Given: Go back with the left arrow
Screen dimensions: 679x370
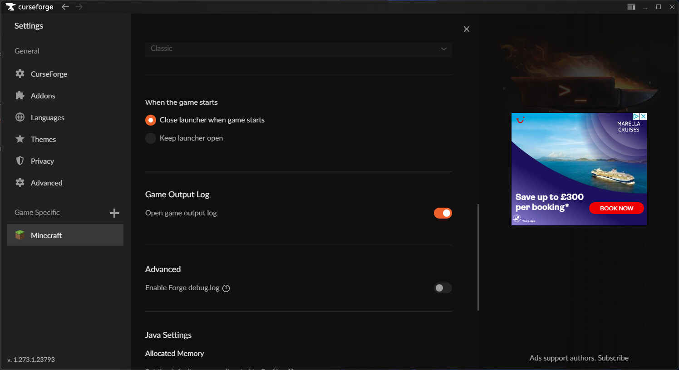Looking at the screenshot, I should pyautogui.click(x=65, y=7).
